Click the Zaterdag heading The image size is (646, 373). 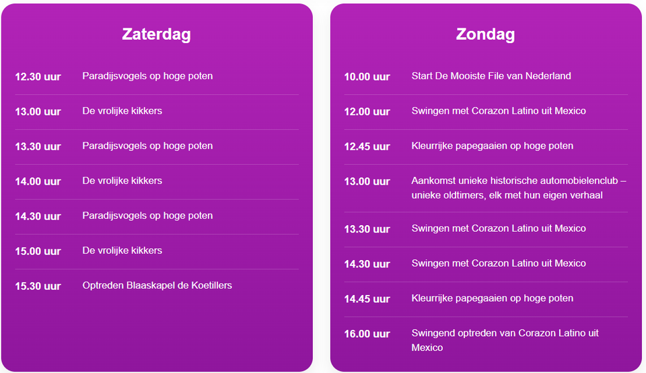[156, 34]
